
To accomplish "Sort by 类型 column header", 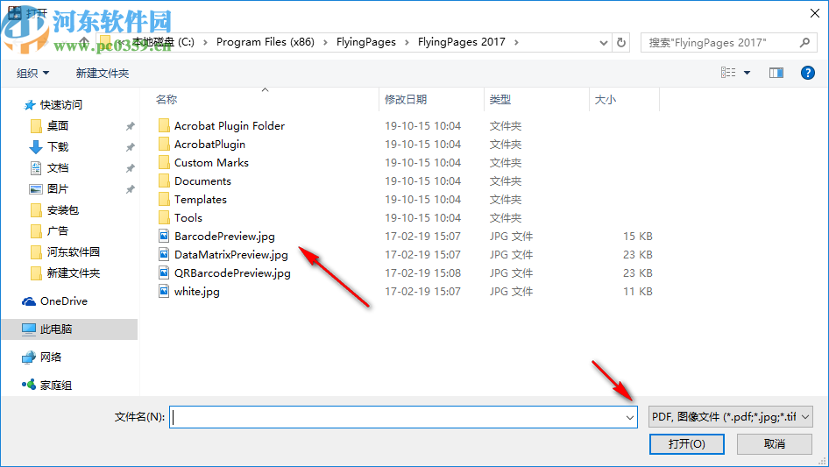I will tap(500, 99).
